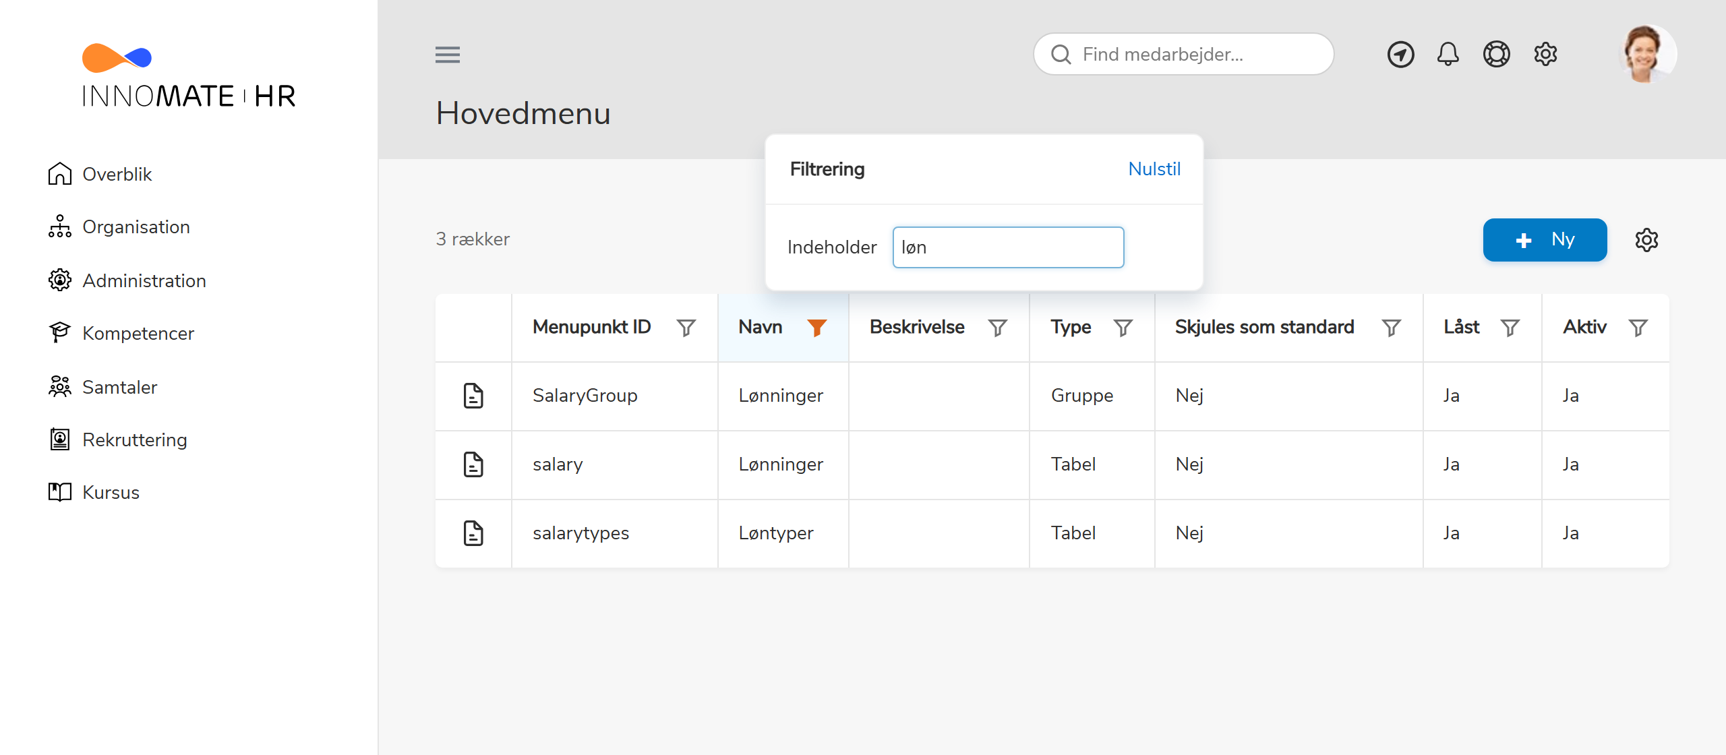Image resolution: width=1726 pixels, height=755 pixels.
Task: Click the Hovedmenu page title
Action: (523, 113)
